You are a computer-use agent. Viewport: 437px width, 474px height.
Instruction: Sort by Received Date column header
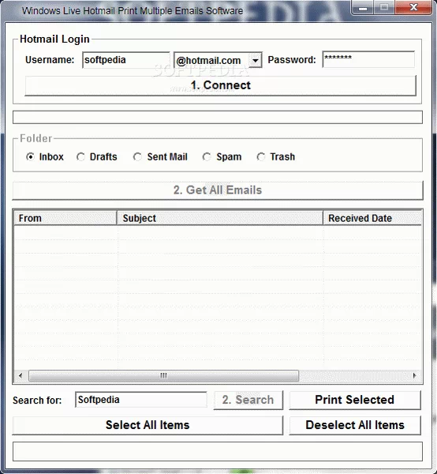(372, 218)
